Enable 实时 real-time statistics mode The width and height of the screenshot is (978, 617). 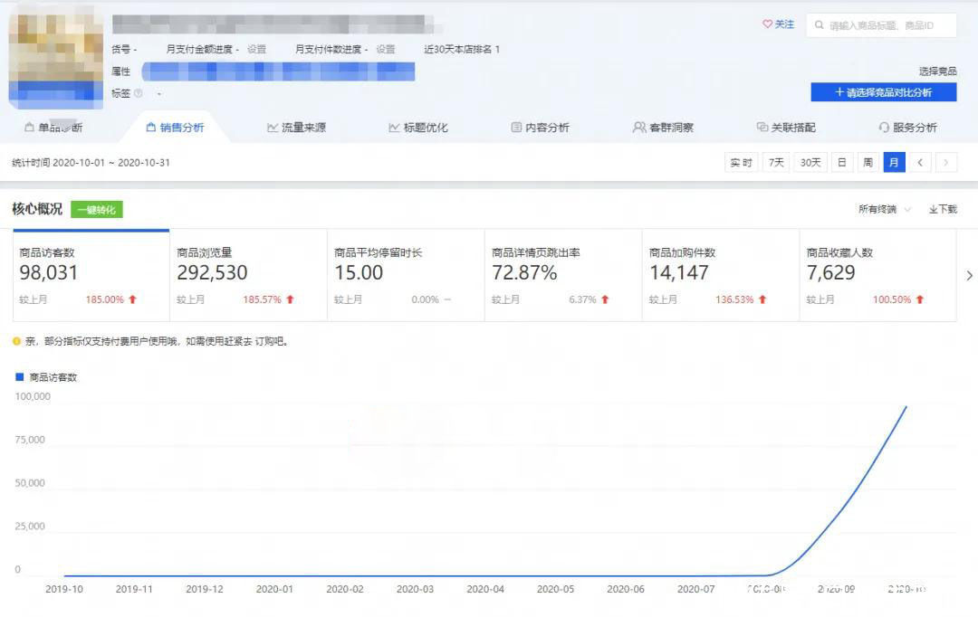741,162
